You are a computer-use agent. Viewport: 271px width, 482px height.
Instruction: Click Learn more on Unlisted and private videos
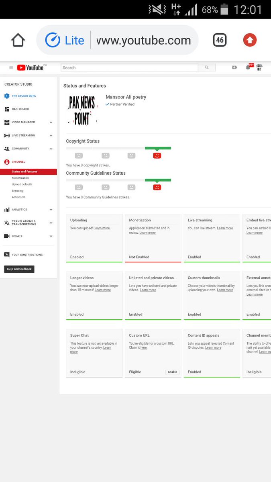pos(148,290)
